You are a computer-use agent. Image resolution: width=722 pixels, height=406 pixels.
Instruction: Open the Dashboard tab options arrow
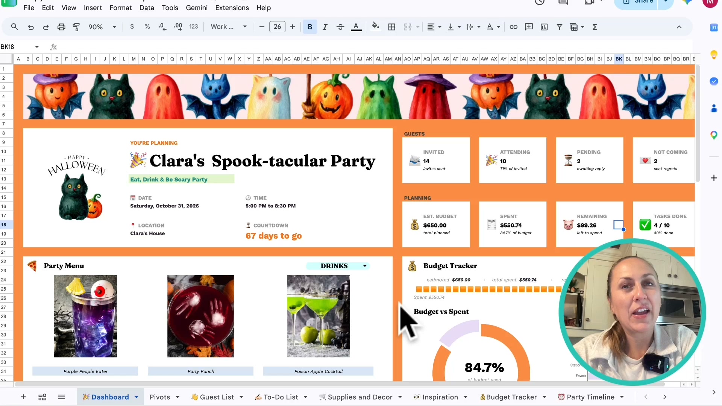tap(137, 397)
